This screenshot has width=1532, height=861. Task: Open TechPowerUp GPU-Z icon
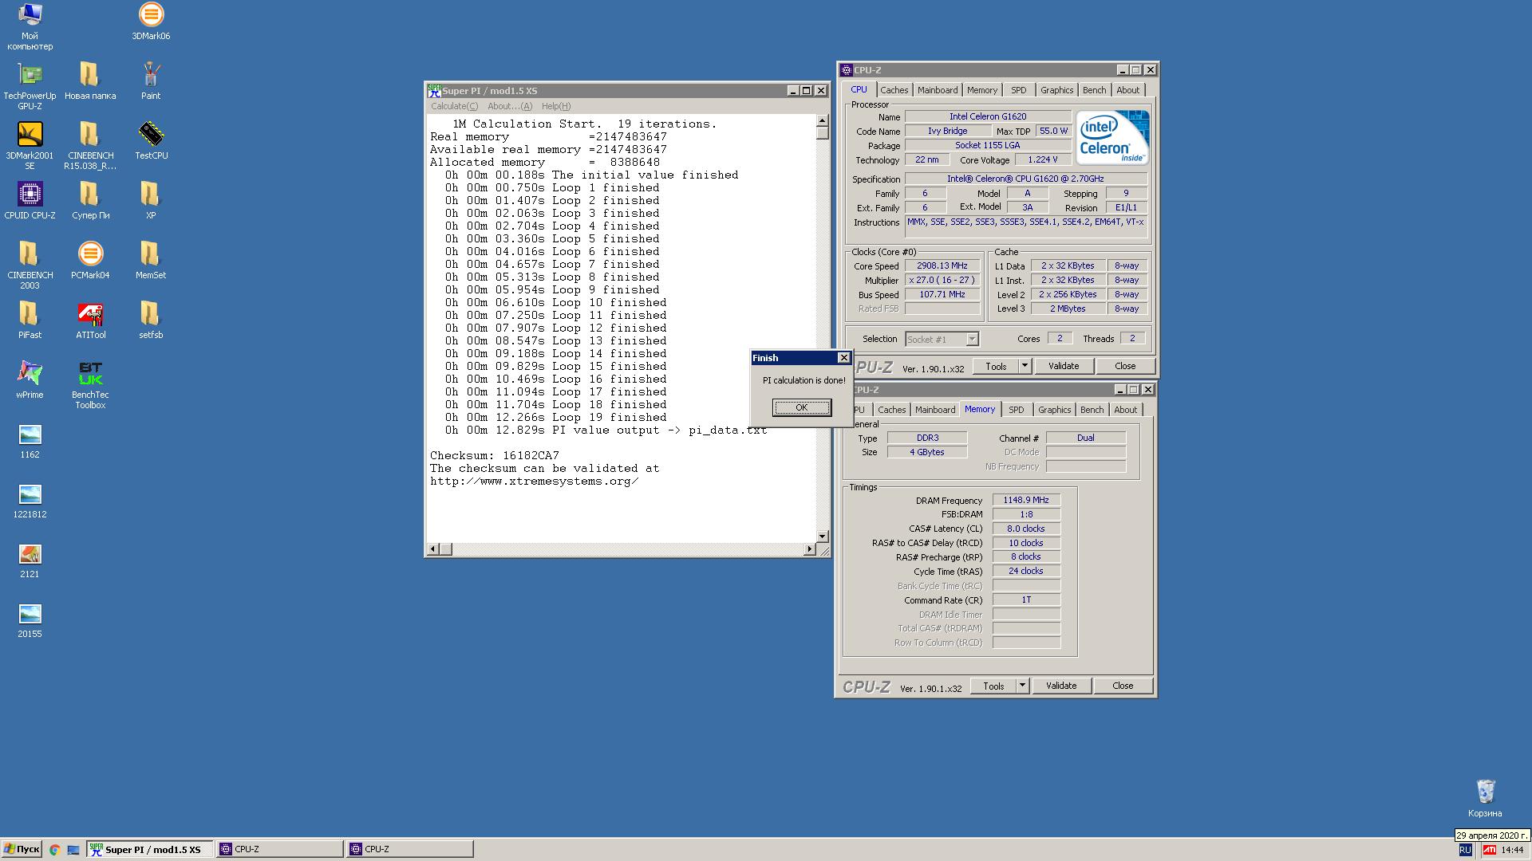click(30, 86)
